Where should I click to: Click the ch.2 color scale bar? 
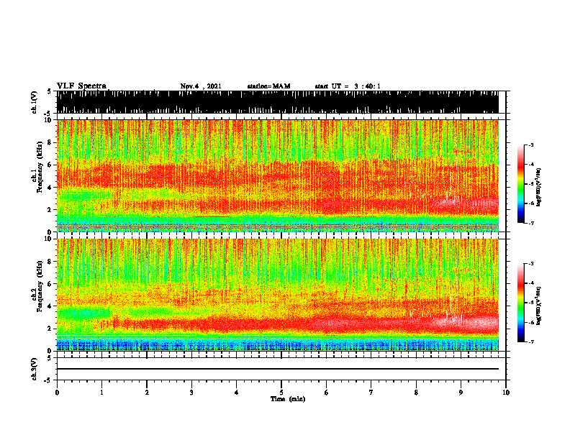tap(520, 303)
